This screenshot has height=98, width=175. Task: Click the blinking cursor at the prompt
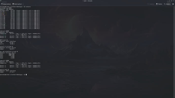pos(26,75)
